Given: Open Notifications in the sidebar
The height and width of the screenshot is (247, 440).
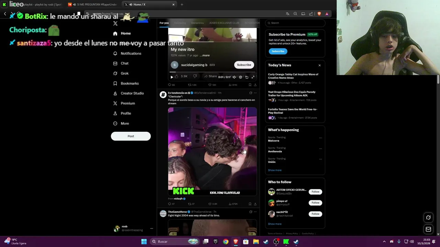Looking at the screenshot, I should coord(127,54).
